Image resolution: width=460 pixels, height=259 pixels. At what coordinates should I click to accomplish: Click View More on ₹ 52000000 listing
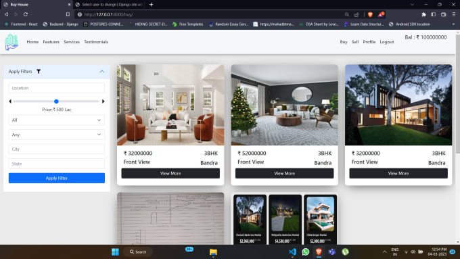[x=284, y=173]
